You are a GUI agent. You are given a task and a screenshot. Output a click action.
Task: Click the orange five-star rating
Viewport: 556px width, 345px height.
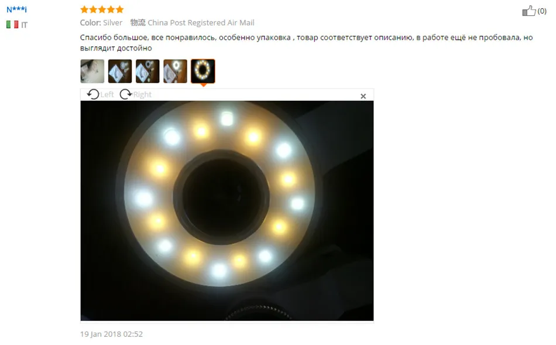[102, 9]
